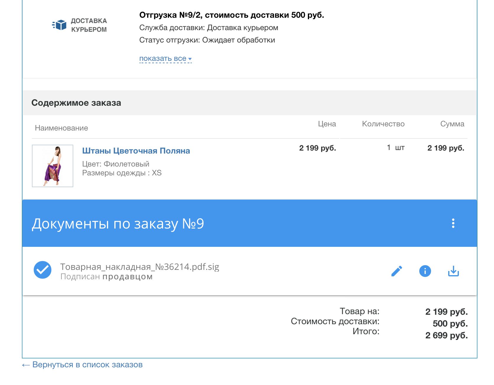Click the "Содержимое заказа" section header

pos(77,103)
